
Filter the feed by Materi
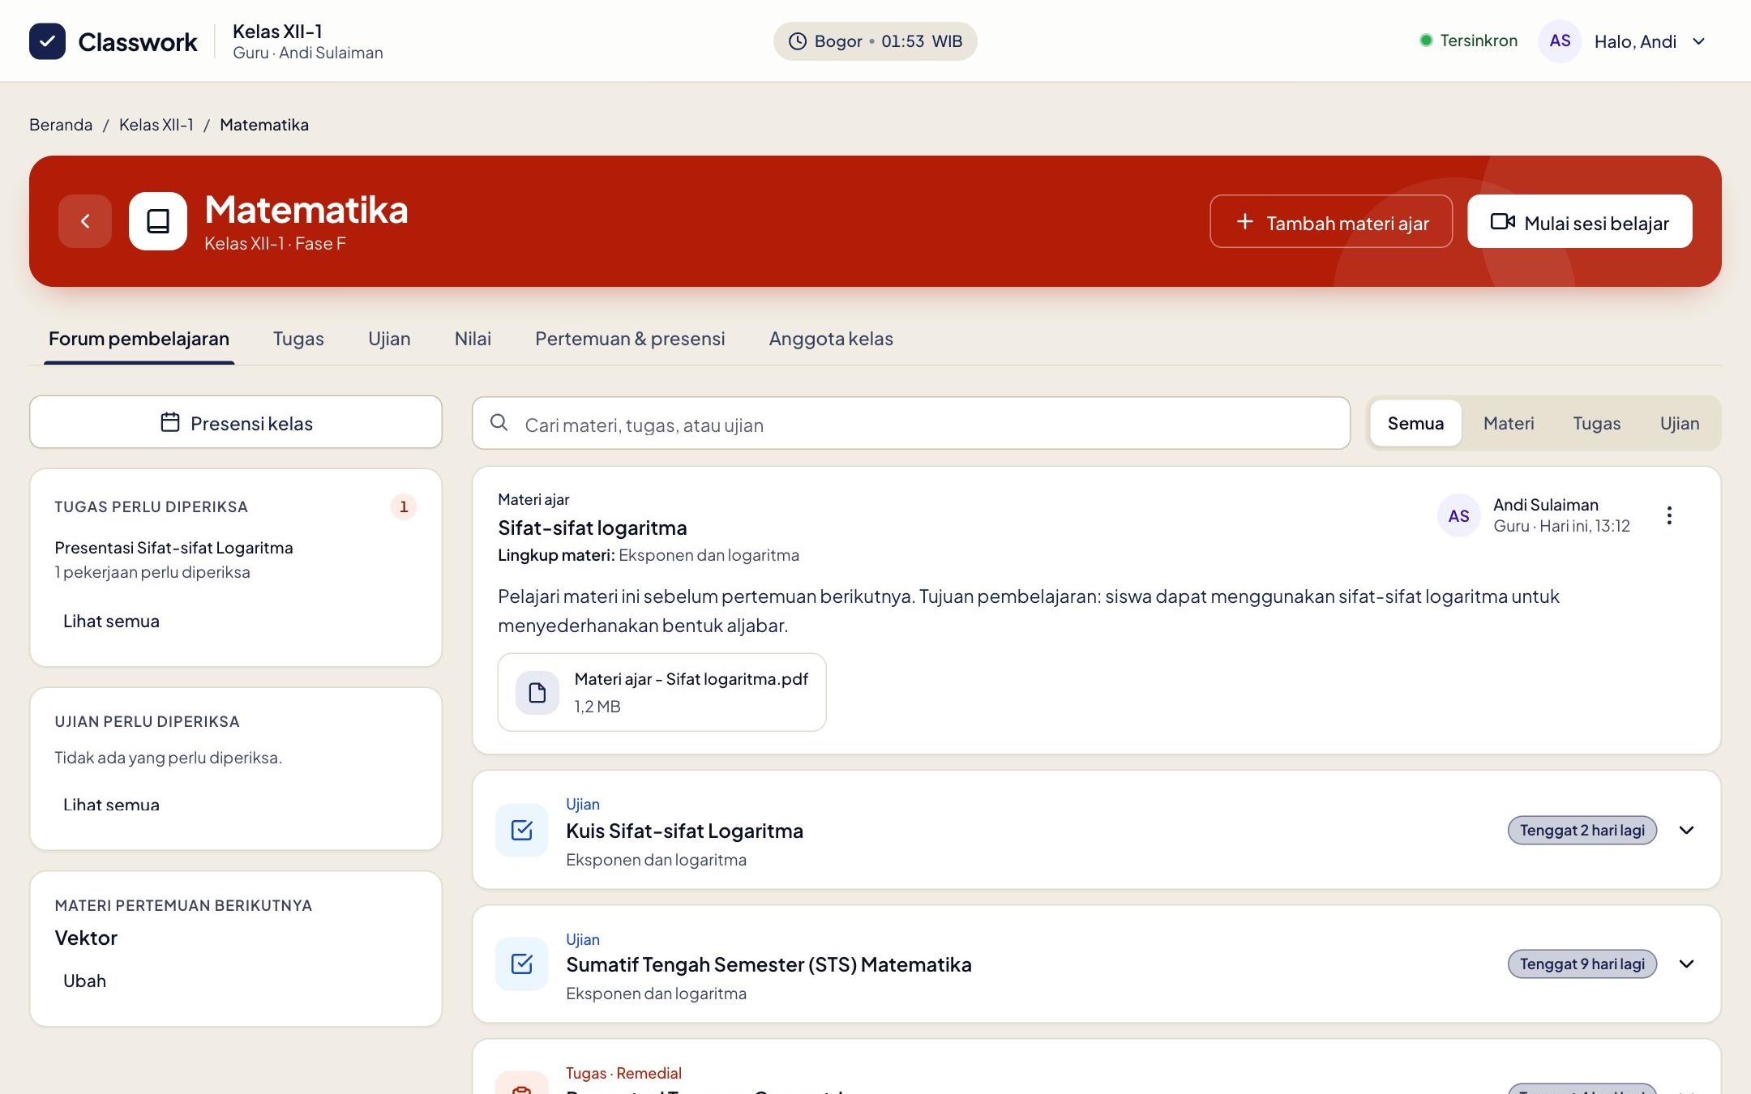pos(1509,423)
